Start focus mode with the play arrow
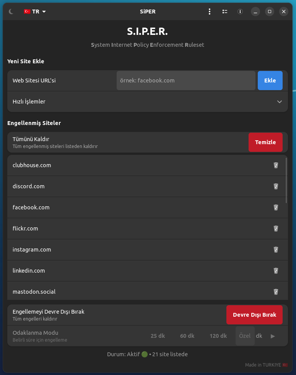The width and height of the screenshot is (296, 375). (273, 336)
